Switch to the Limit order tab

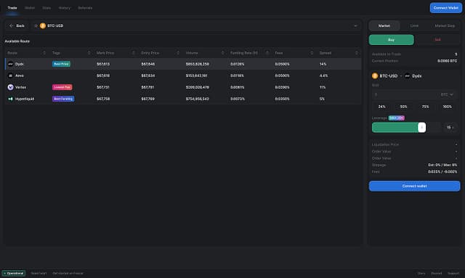click(x=414, y=26)
